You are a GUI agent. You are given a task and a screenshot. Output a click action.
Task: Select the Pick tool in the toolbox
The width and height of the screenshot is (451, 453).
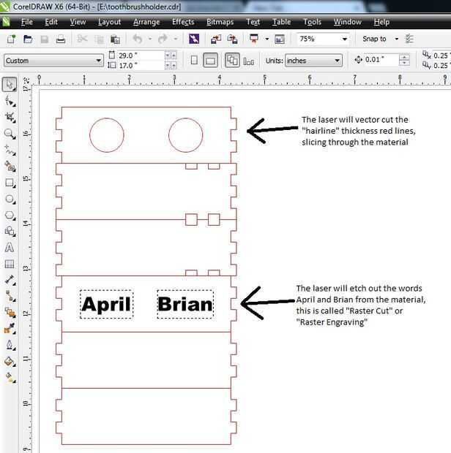(10, 85)
